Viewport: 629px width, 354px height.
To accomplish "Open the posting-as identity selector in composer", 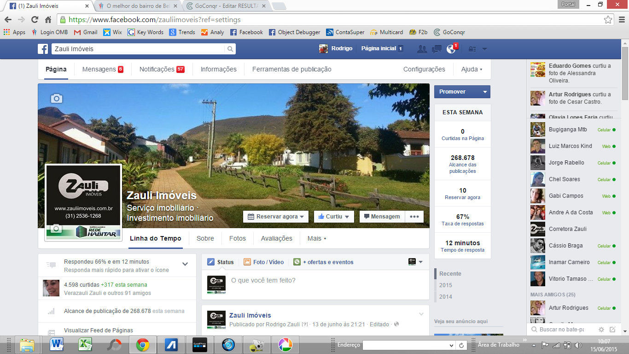I will click(x=416, y=262).
